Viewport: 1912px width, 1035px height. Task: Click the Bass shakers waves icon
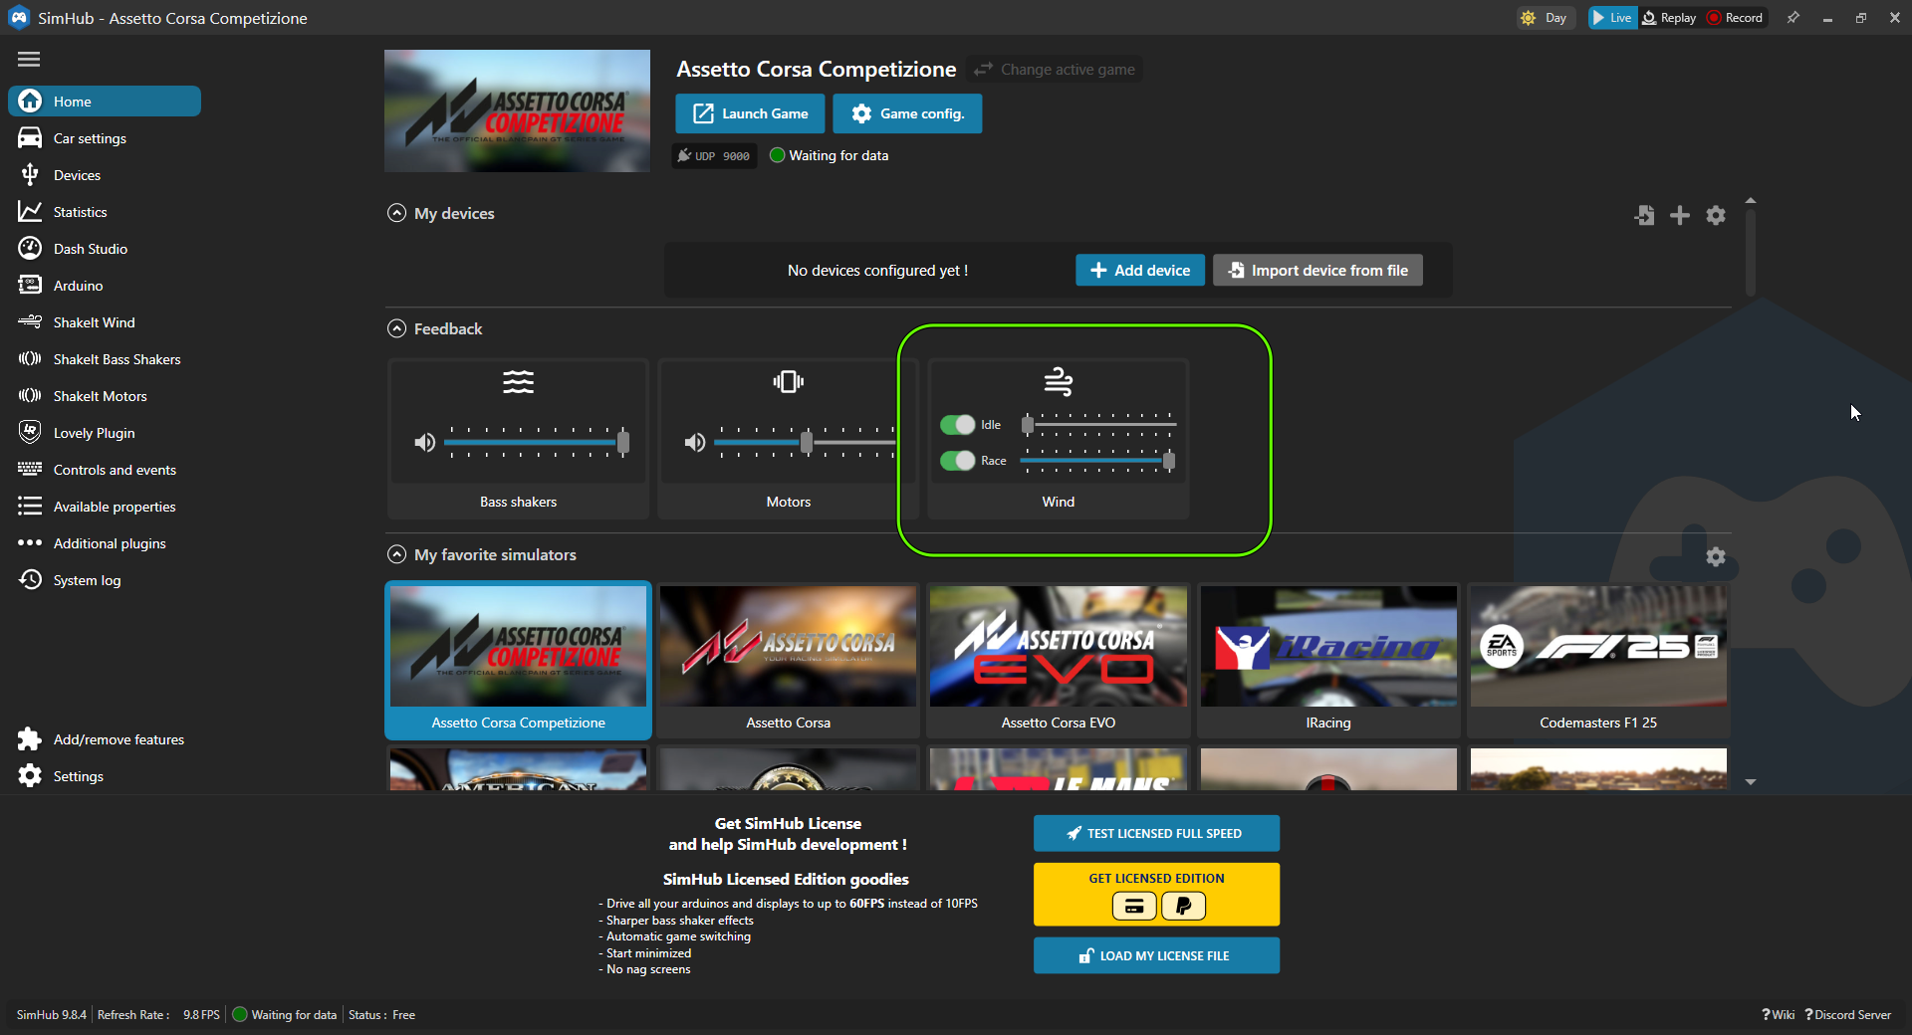coord(518,381)
